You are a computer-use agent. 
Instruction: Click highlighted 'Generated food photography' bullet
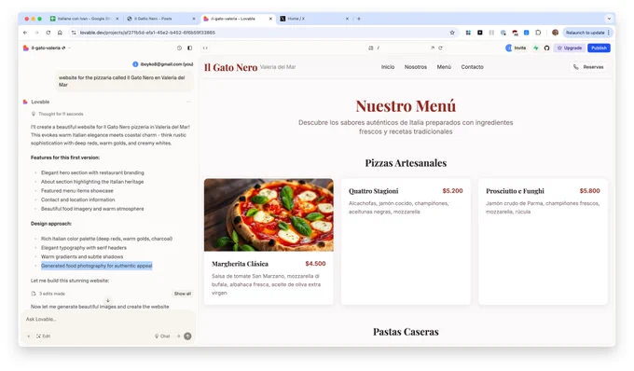pyautogui.click(x=96, y=266)
